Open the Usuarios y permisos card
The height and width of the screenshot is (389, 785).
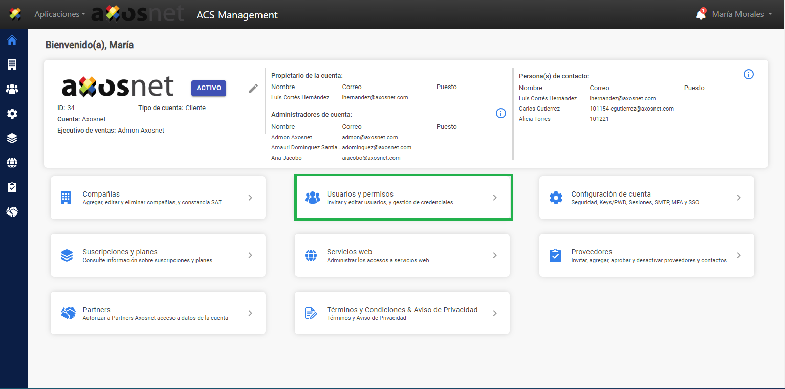tap(403, 198)
